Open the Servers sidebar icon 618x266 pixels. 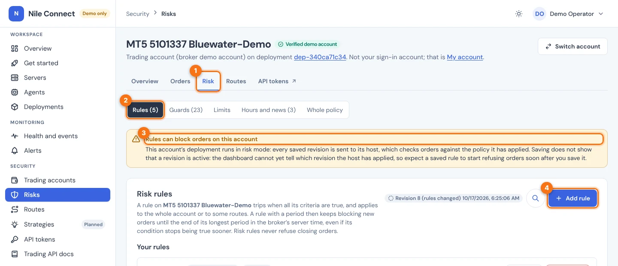coord(15,78)
